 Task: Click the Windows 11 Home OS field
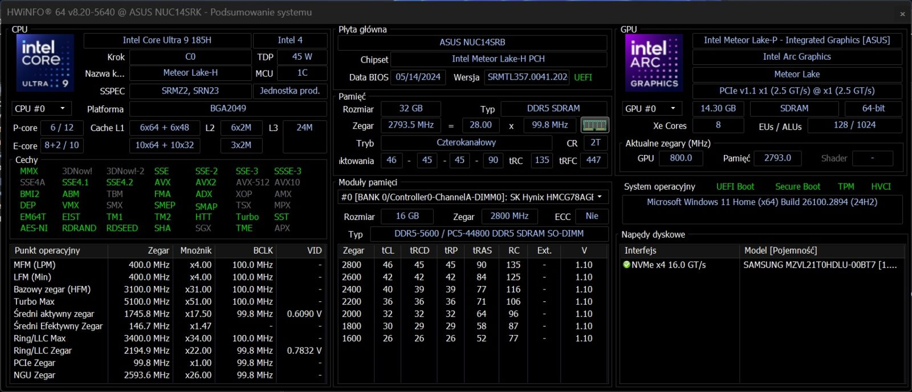coord(762,202)
